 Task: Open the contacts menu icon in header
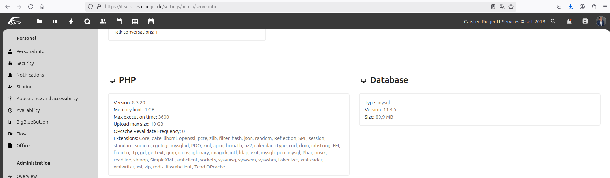[585, 21]
